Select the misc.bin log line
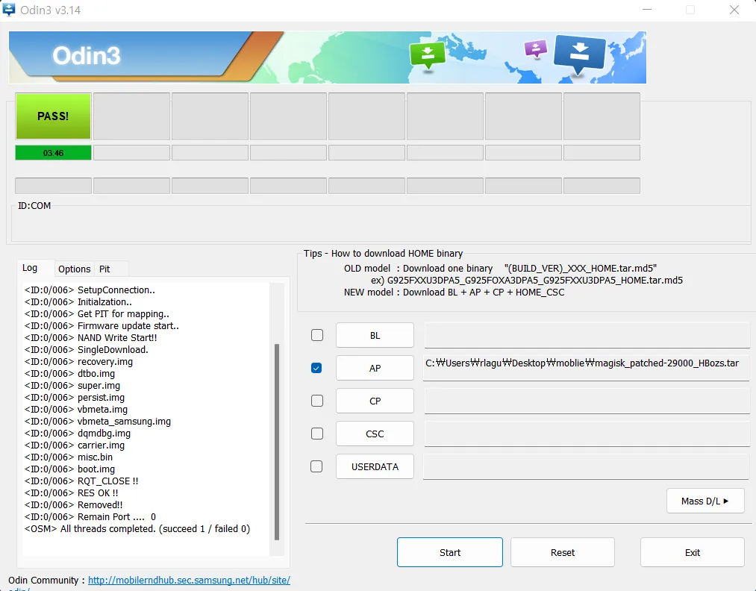 pyautogui.click(x=69, y=457)
